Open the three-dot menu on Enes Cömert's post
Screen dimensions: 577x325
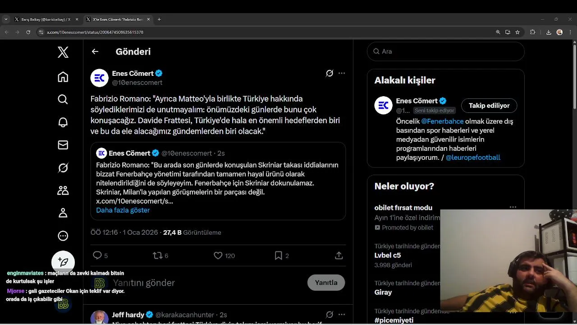(x=342, y=73)
